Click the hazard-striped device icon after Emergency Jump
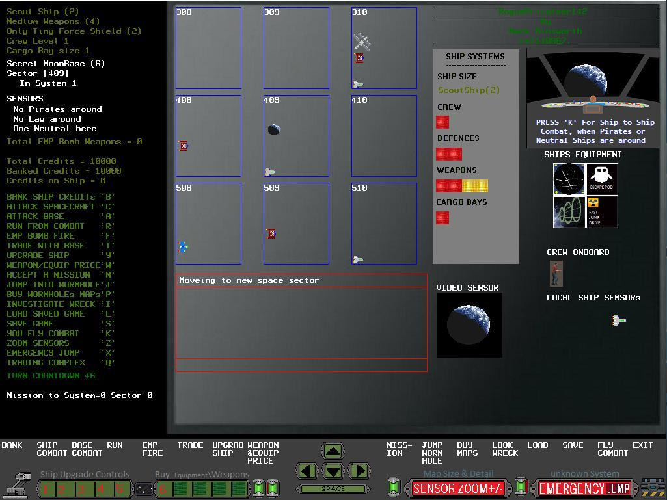Image resolution: width=667 pixels, height=500 pixels. [x=653, y=488]
